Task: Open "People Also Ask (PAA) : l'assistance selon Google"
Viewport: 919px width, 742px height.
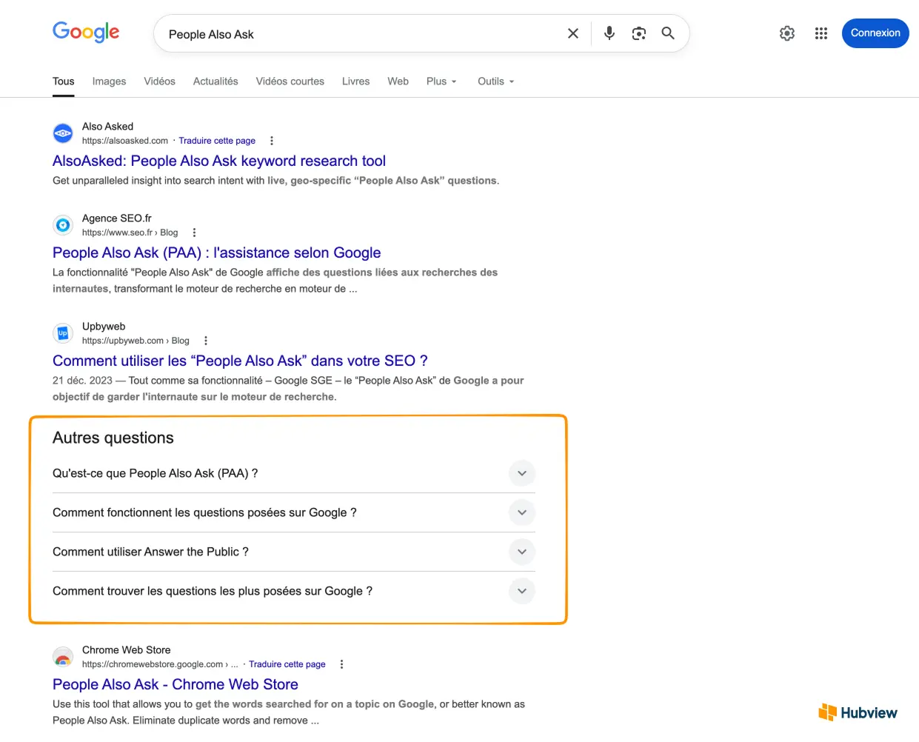Action: coord(217,253)
